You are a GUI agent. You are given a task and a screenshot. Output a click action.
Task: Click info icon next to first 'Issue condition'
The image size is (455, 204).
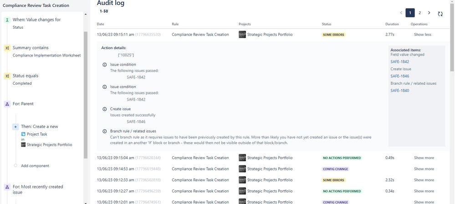105,65
